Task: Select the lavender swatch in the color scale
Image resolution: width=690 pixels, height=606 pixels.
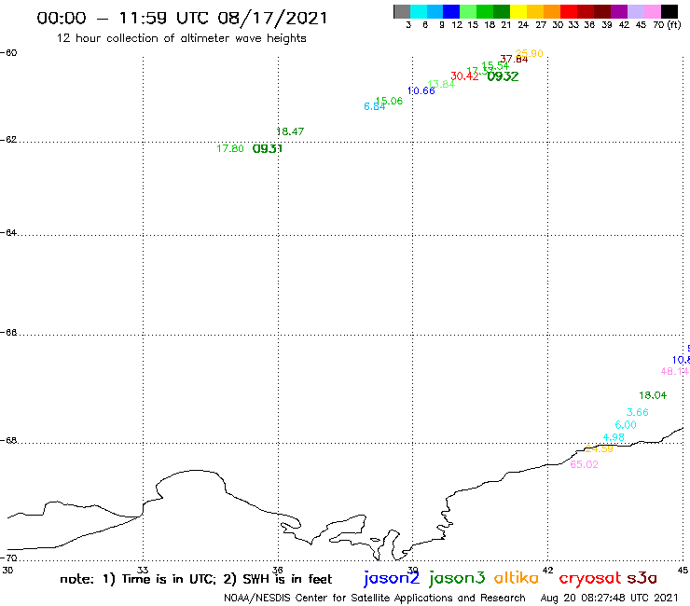Action: pos(636,11)
